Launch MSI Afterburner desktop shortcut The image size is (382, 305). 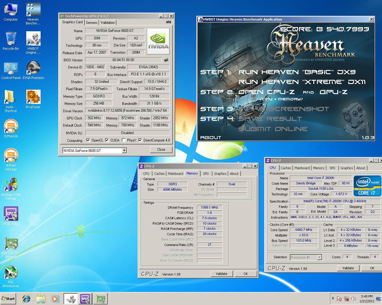pos(11,276)
